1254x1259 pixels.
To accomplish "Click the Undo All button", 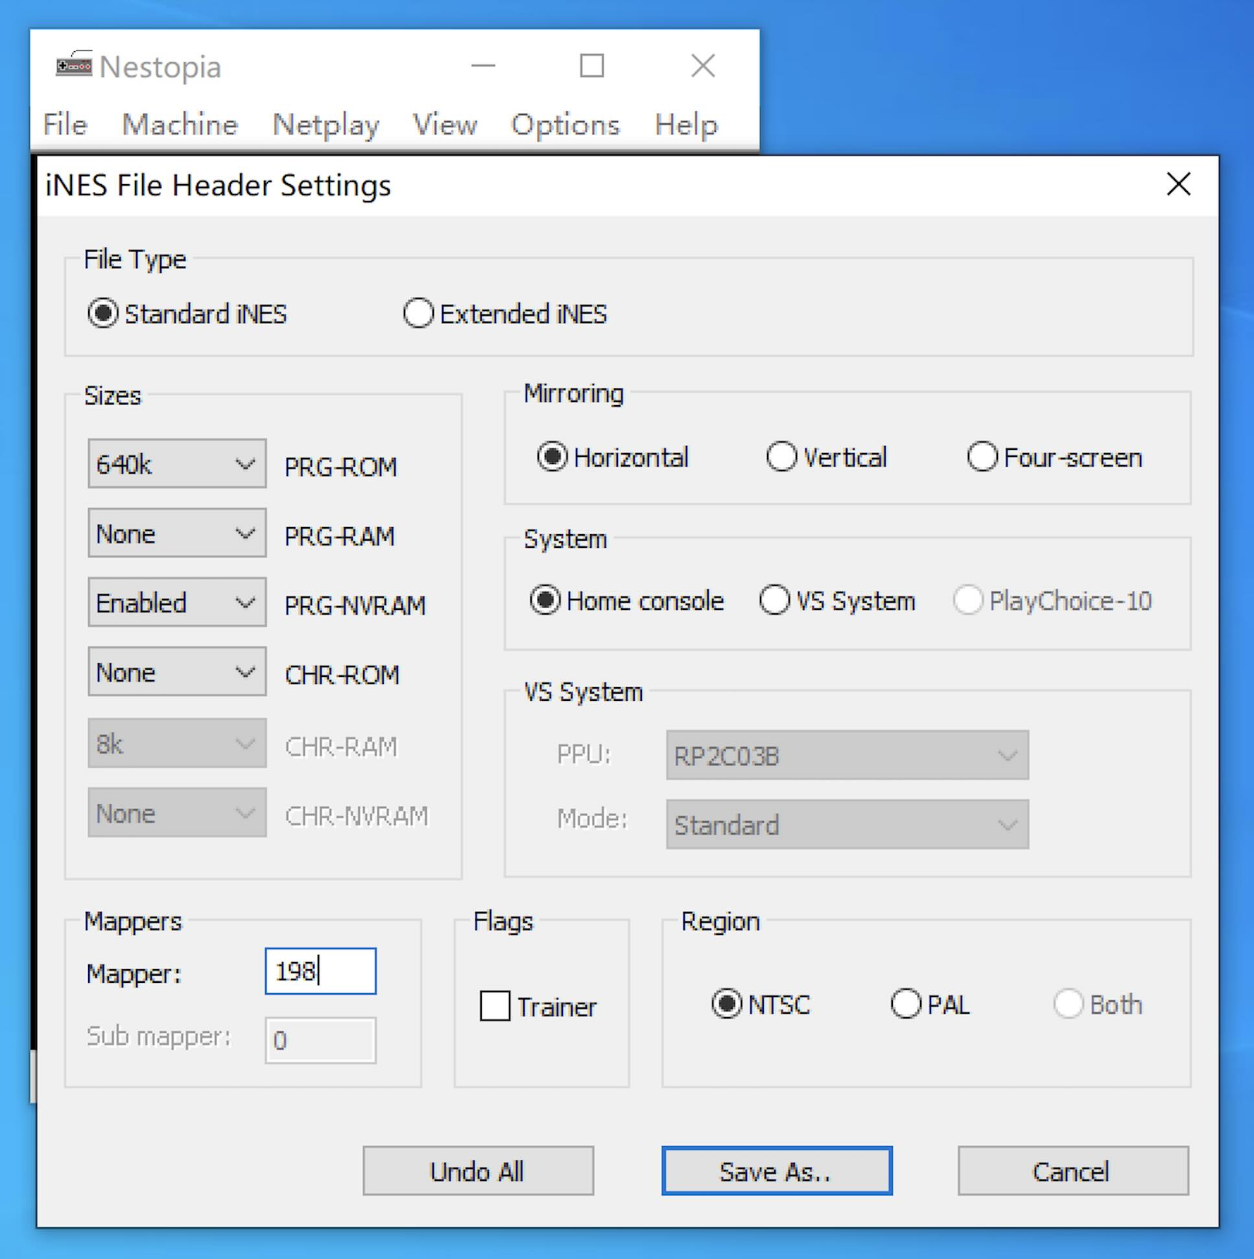I will coord(478,1171).
